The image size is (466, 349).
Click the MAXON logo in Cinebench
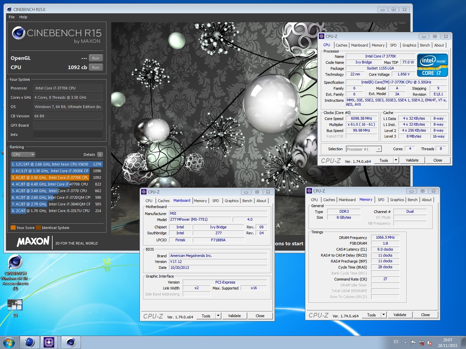click(x=33, y=241)
